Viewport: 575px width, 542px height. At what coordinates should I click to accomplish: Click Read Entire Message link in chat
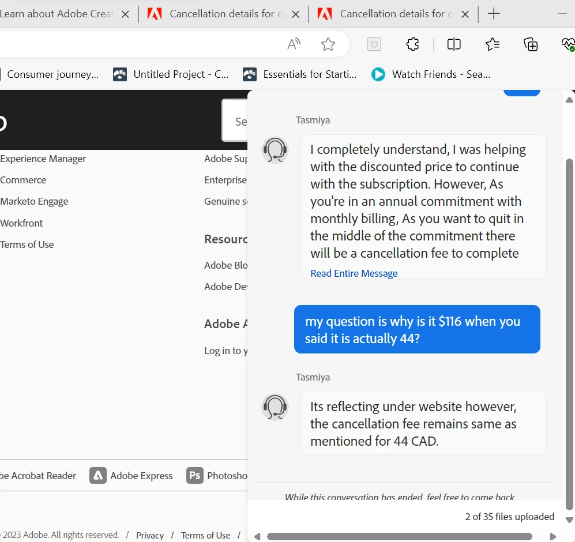tap(354, 273)
